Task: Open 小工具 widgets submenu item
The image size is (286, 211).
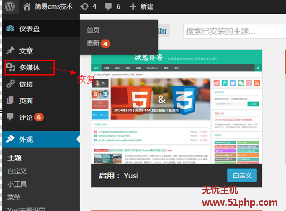Action: click(17, 184)
